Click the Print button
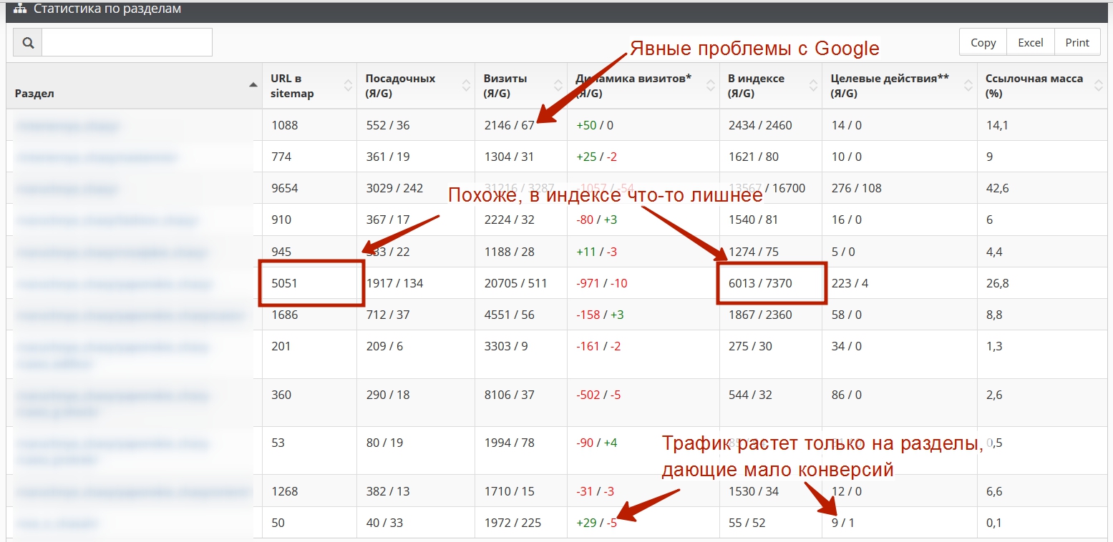1113x542 pixels. point(1077,42)
